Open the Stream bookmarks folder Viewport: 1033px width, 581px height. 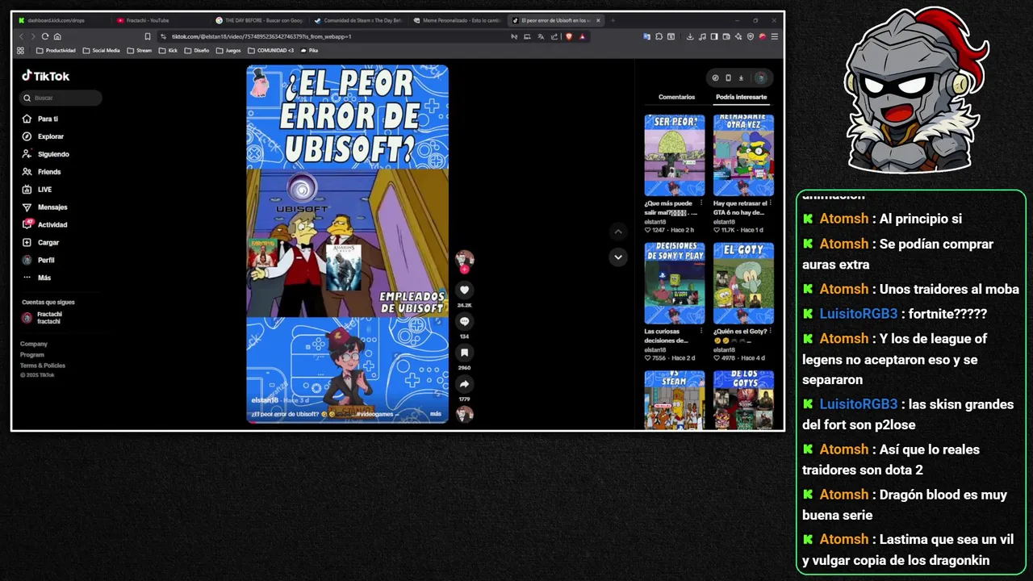click(x=139, y=50)
